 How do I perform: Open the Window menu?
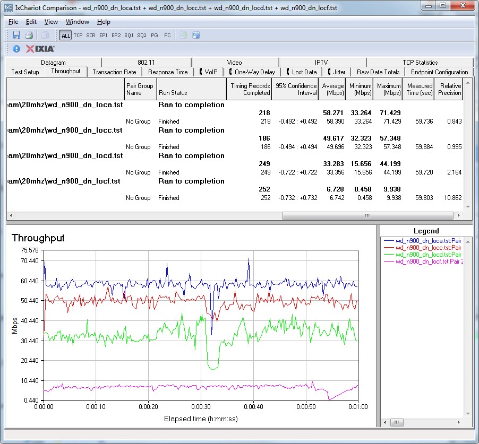[x=78, y=22]
